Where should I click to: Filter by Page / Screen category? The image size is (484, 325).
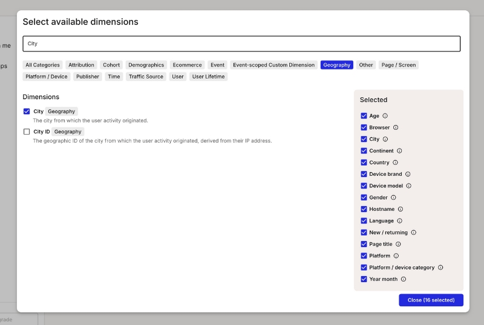pos(399,65)
